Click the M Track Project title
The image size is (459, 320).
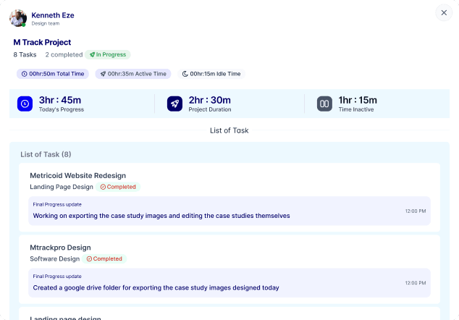(42, 43)
